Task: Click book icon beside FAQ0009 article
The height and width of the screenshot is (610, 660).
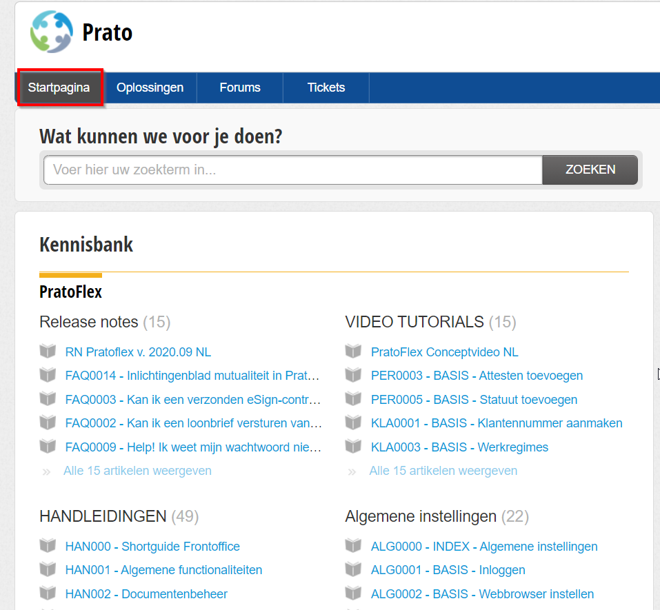Action: (48, 446)
